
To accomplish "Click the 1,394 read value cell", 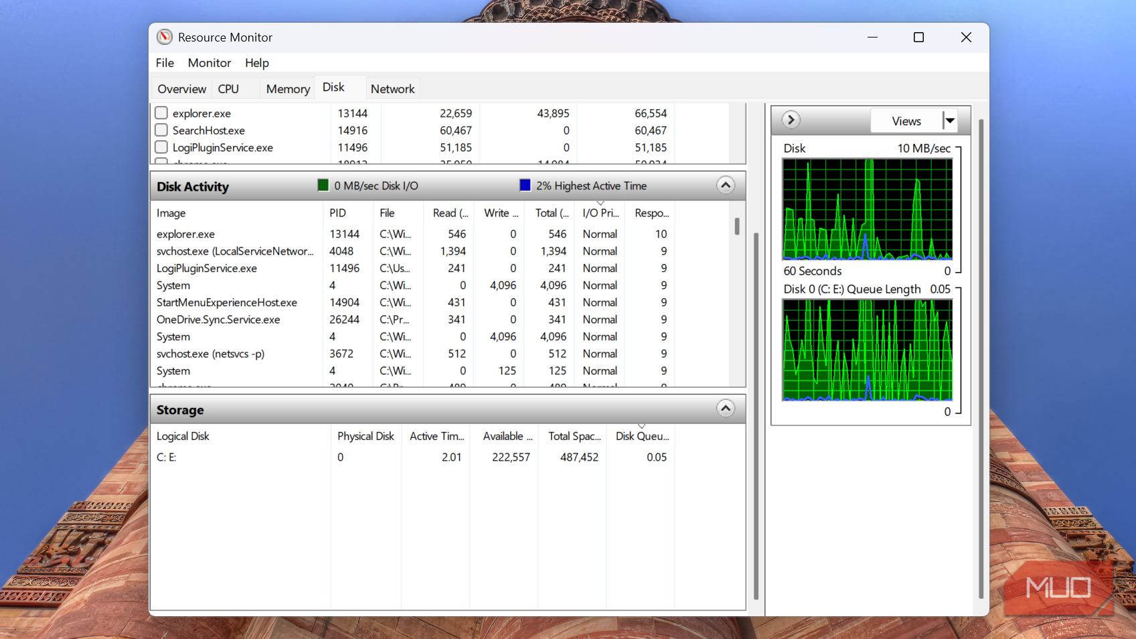I will point(453,251).
